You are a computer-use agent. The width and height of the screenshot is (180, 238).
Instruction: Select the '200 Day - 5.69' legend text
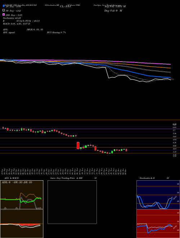14,15
